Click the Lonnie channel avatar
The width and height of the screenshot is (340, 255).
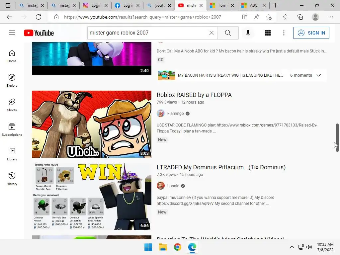161,186
